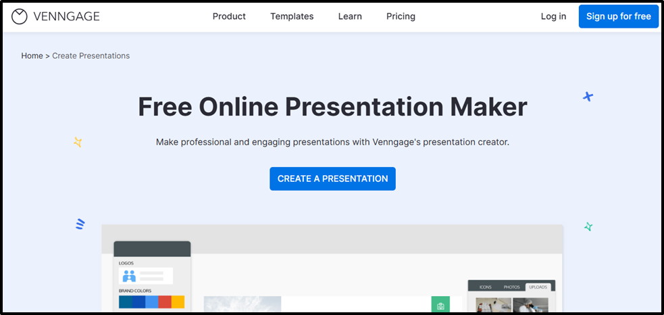This screenshot has height=315, width=664.
Task: Click the BRAND COLORS label
Action: 135,291
